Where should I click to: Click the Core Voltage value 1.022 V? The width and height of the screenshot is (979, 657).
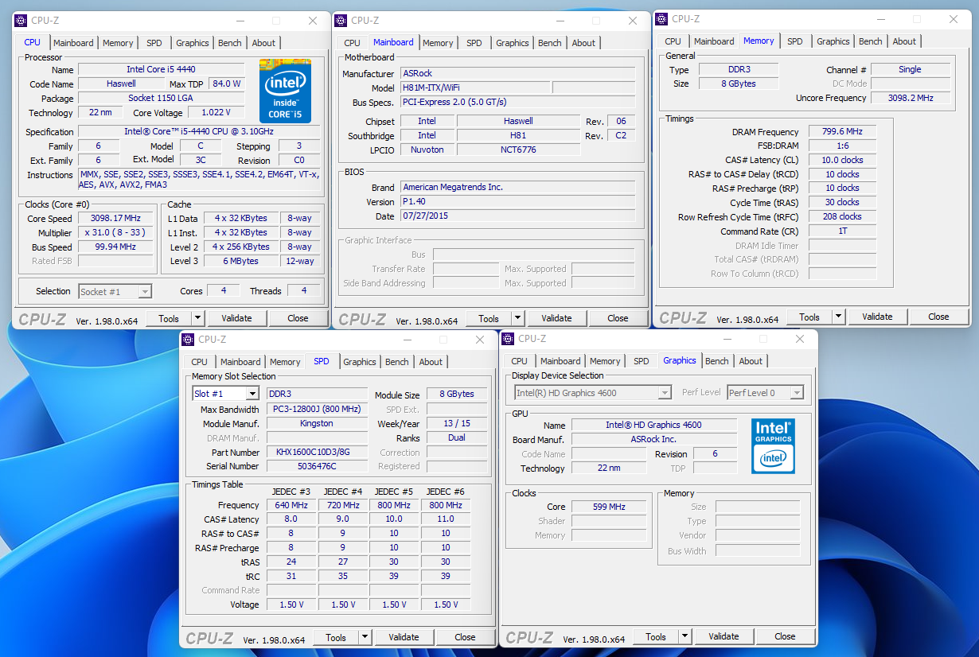pyautogui.click(x=216, y=113)
